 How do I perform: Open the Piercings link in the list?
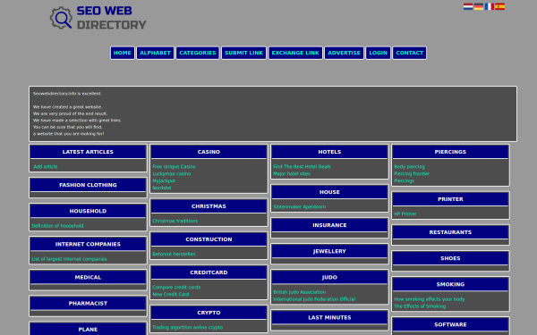pos(405,180)
